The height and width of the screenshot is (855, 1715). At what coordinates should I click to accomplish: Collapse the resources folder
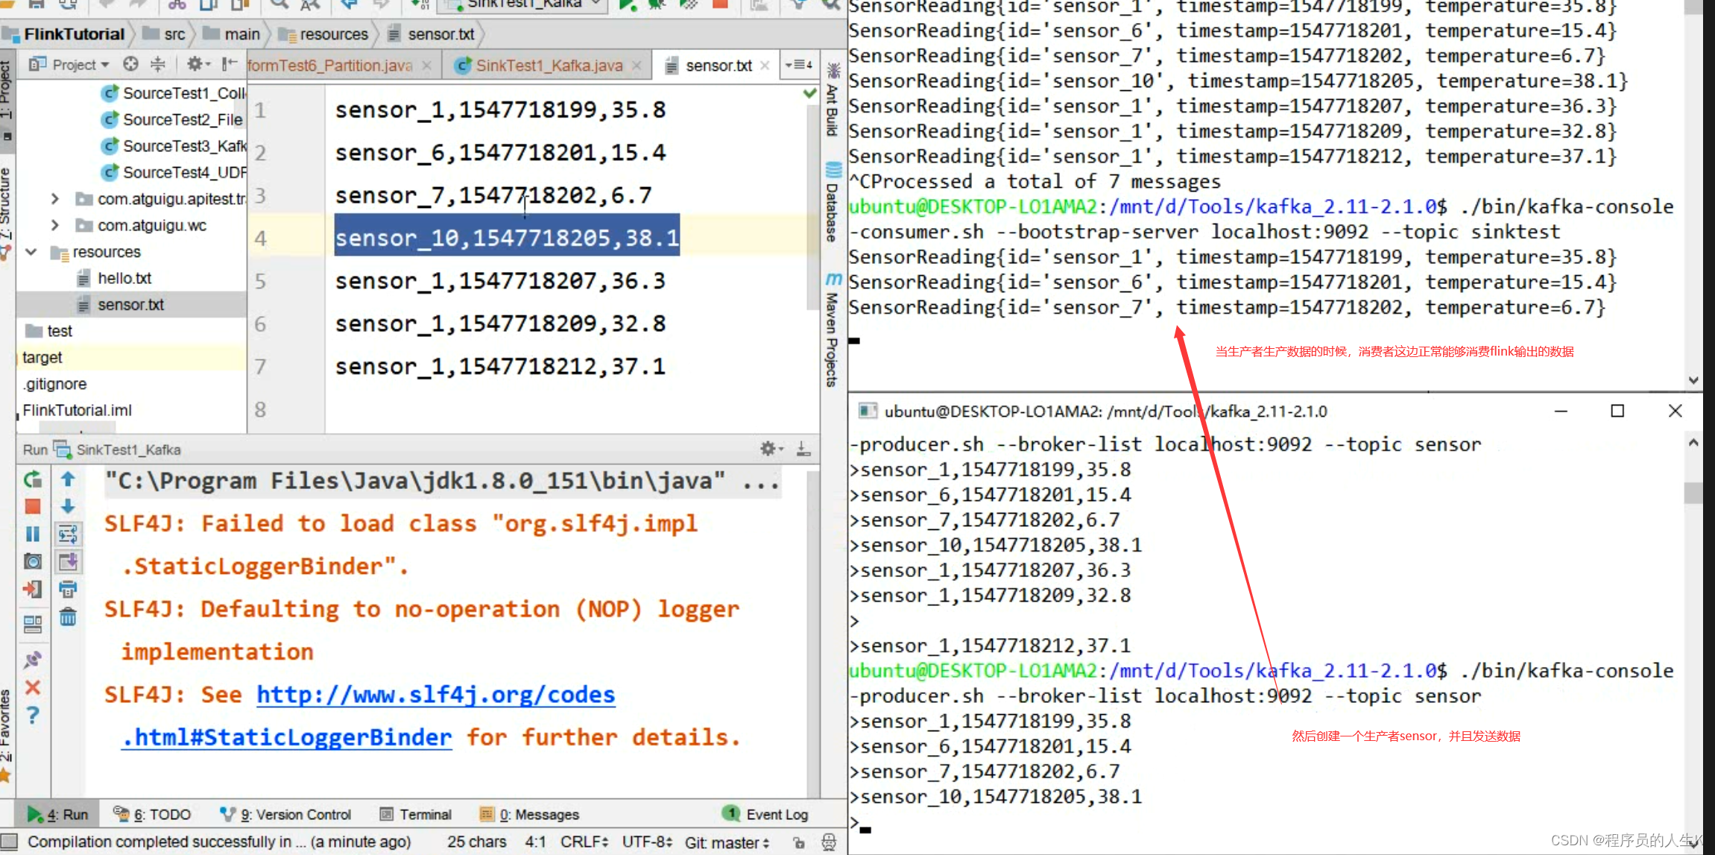click(31, 252)
